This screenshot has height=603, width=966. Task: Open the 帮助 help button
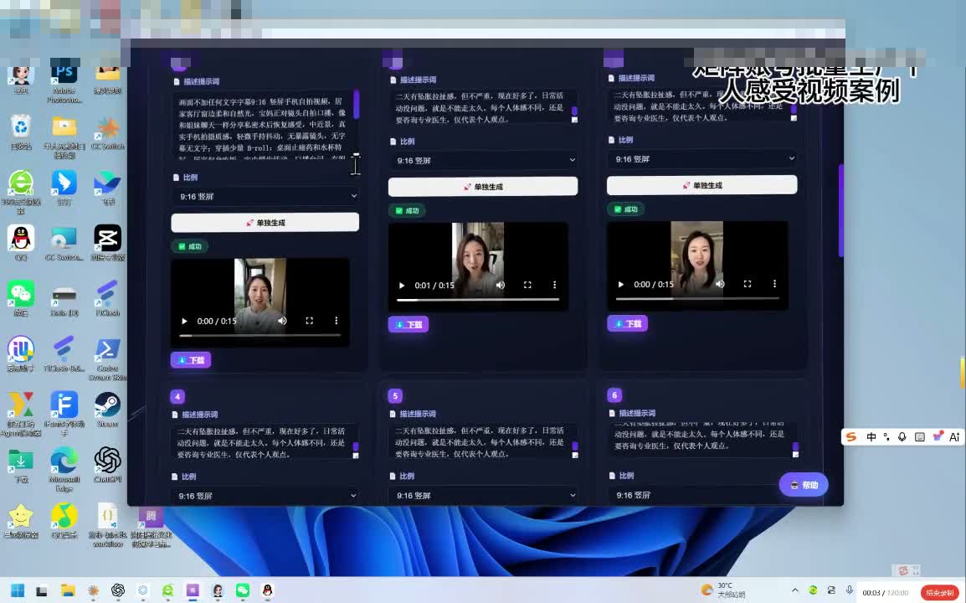coord(804,485)
